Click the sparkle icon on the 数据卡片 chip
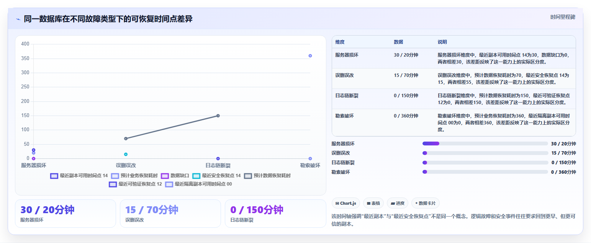Viewport: 591px width, 243px height. point(416,203)
